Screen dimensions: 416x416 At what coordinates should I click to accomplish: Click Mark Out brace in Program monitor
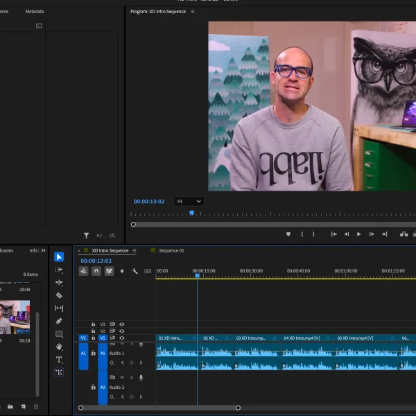click(313, 234)
